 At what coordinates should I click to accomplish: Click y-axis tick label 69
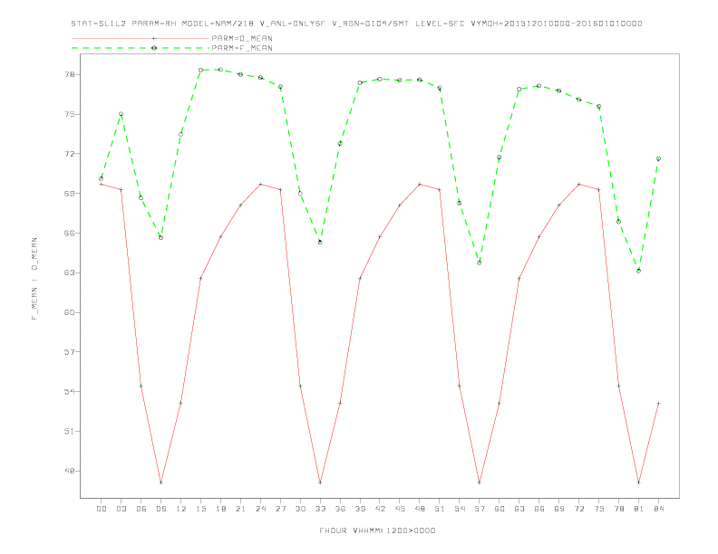click(69, 194)
